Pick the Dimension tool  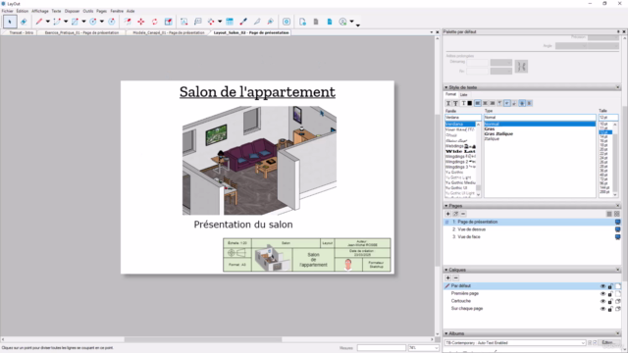[211, 22]
